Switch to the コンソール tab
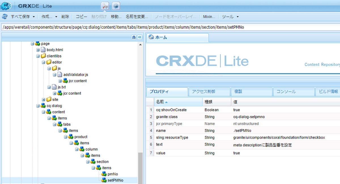Viewport: 340px width, 184px height. click(294, 92)
